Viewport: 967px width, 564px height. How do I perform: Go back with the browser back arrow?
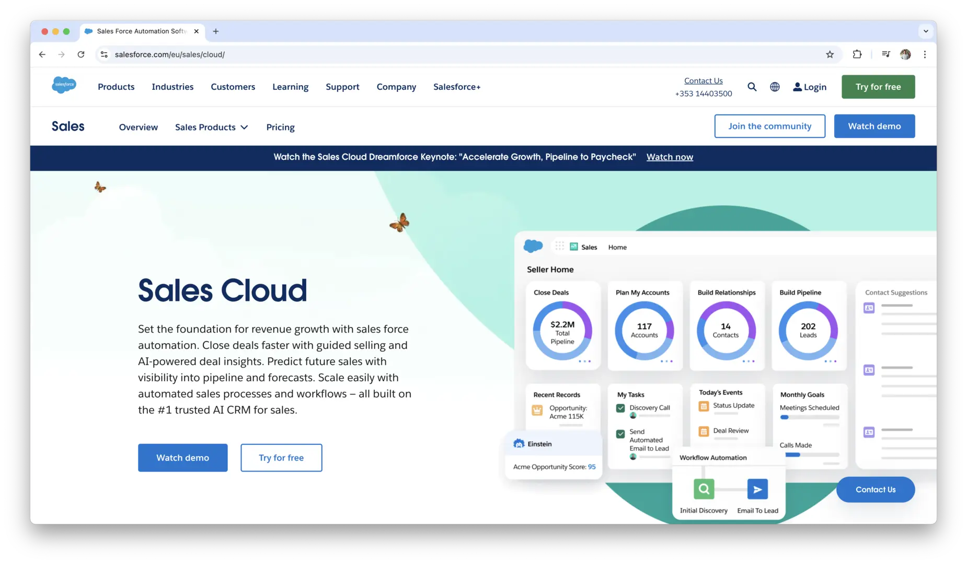(x=42, y=54)
